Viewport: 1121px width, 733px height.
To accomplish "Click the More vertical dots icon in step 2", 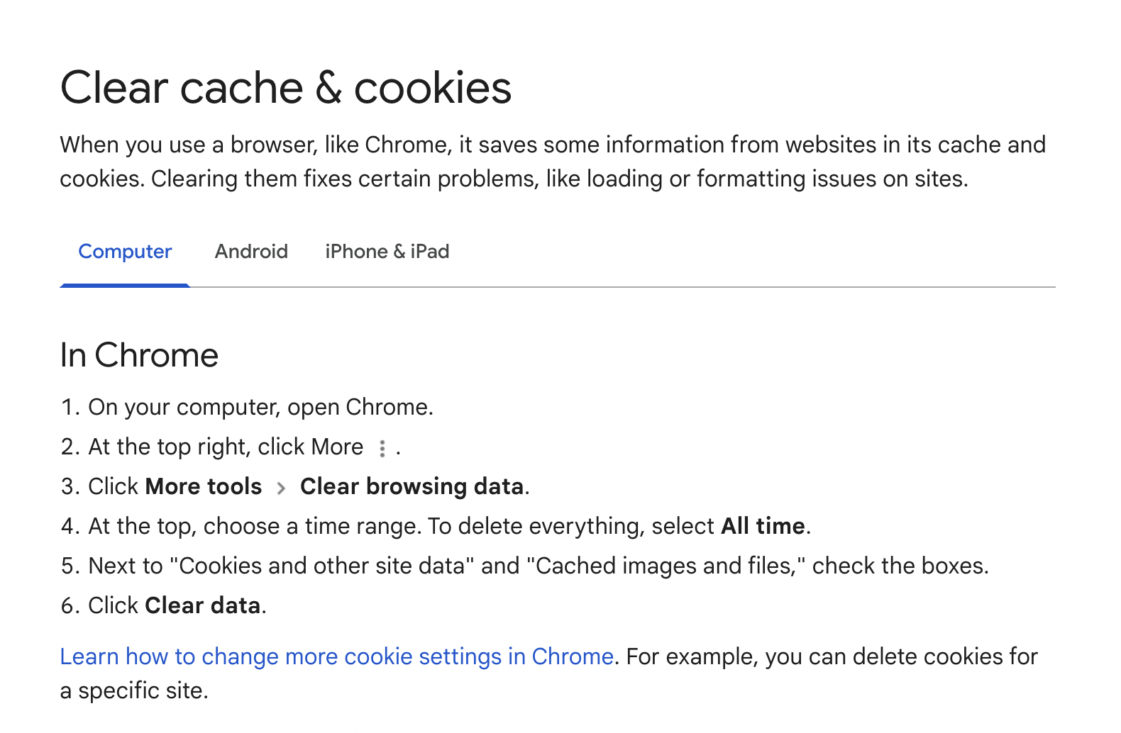I will point(382,447).
